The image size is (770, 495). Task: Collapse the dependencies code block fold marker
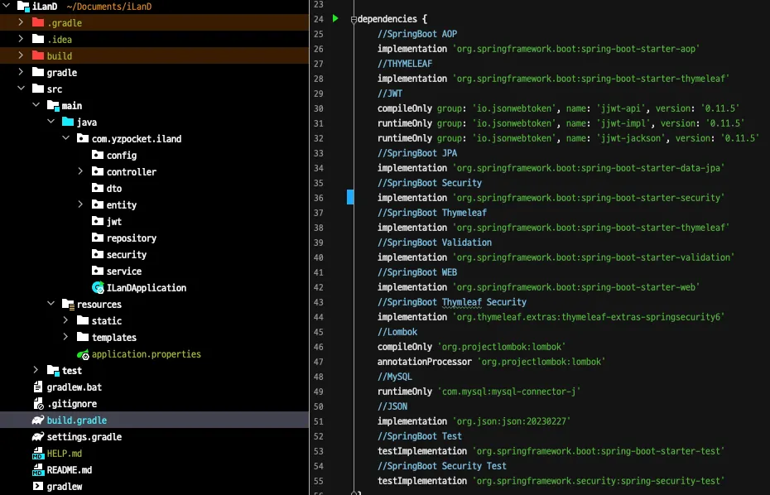click(x=354, y=19)
